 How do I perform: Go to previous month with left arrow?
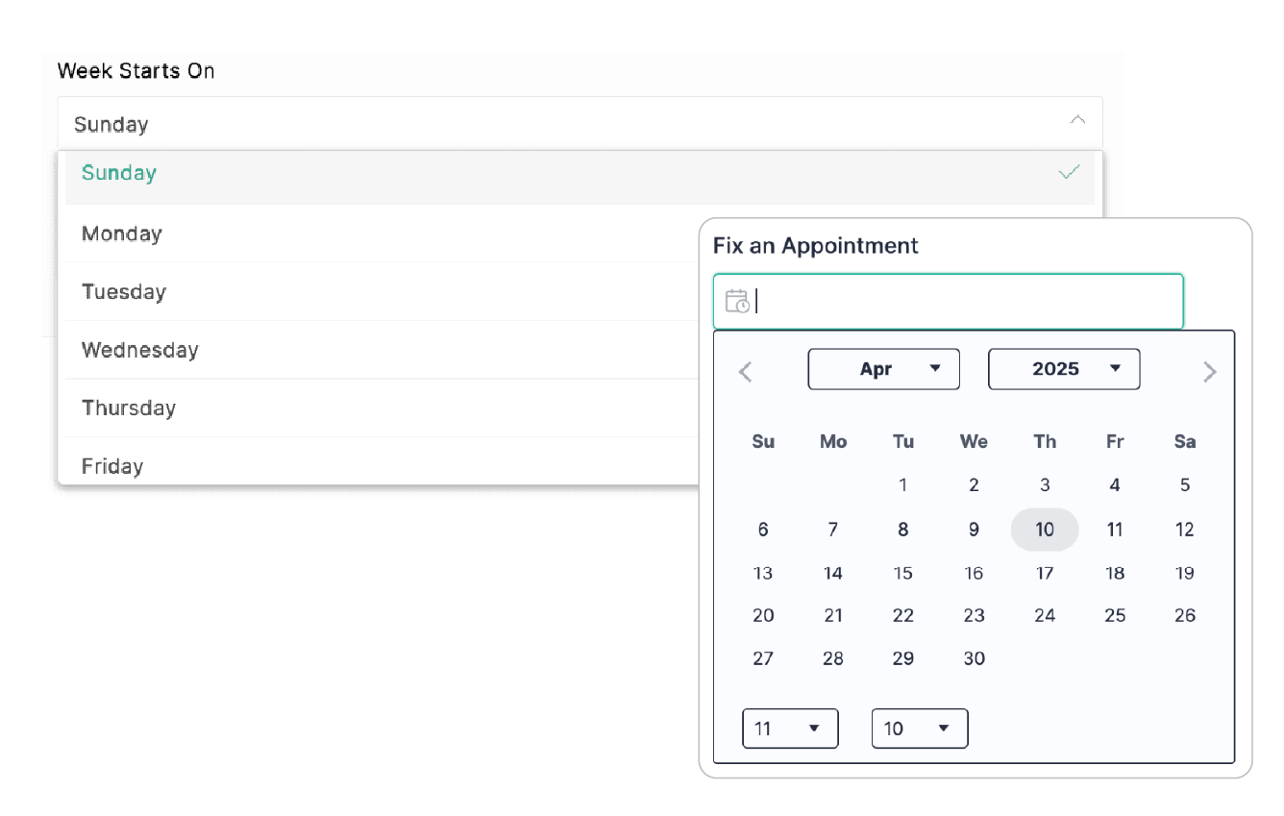[745, 372]
